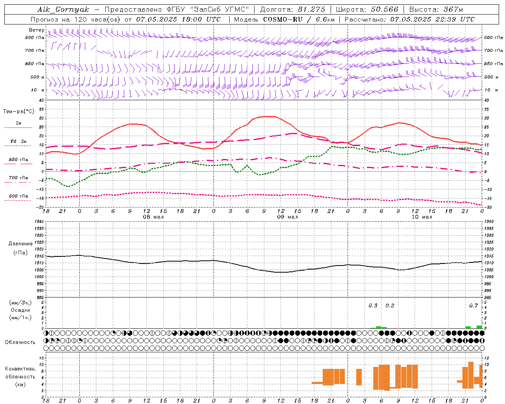Select the model label COSMO-RU / 6.6км

click(299, 19)
